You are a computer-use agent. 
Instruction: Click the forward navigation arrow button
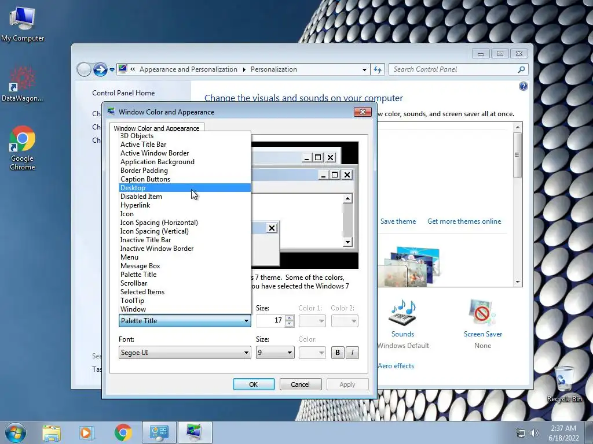tap(100, 69)
